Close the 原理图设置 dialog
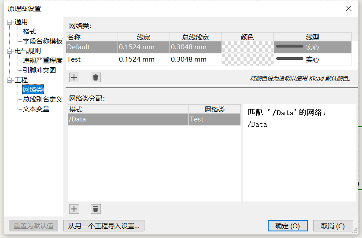The image size is (362, 238). click(349, 8)
